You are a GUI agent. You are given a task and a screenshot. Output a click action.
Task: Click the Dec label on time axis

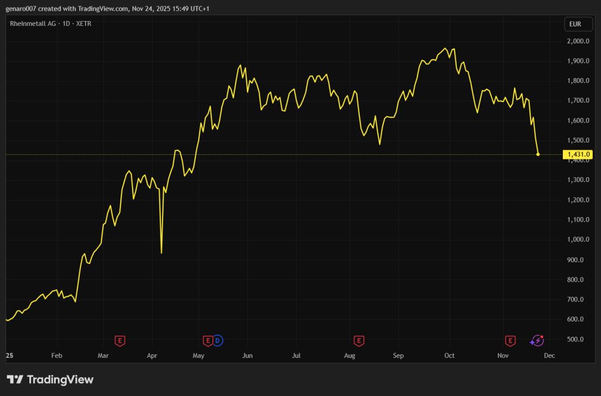[x=549, y=356]
